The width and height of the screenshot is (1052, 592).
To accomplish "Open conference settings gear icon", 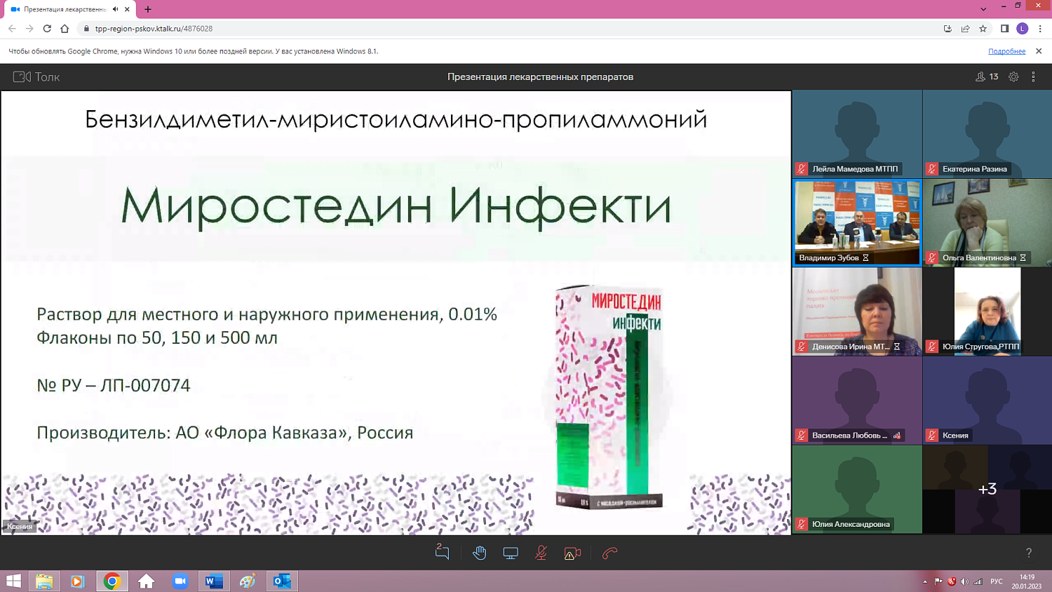I will click(1013, 76).
